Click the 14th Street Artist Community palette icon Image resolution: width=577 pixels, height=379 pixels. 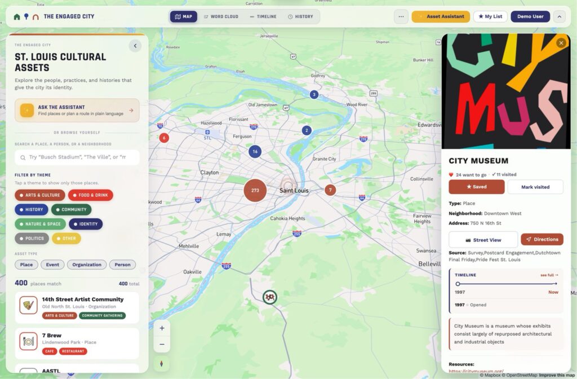[28, 305]
